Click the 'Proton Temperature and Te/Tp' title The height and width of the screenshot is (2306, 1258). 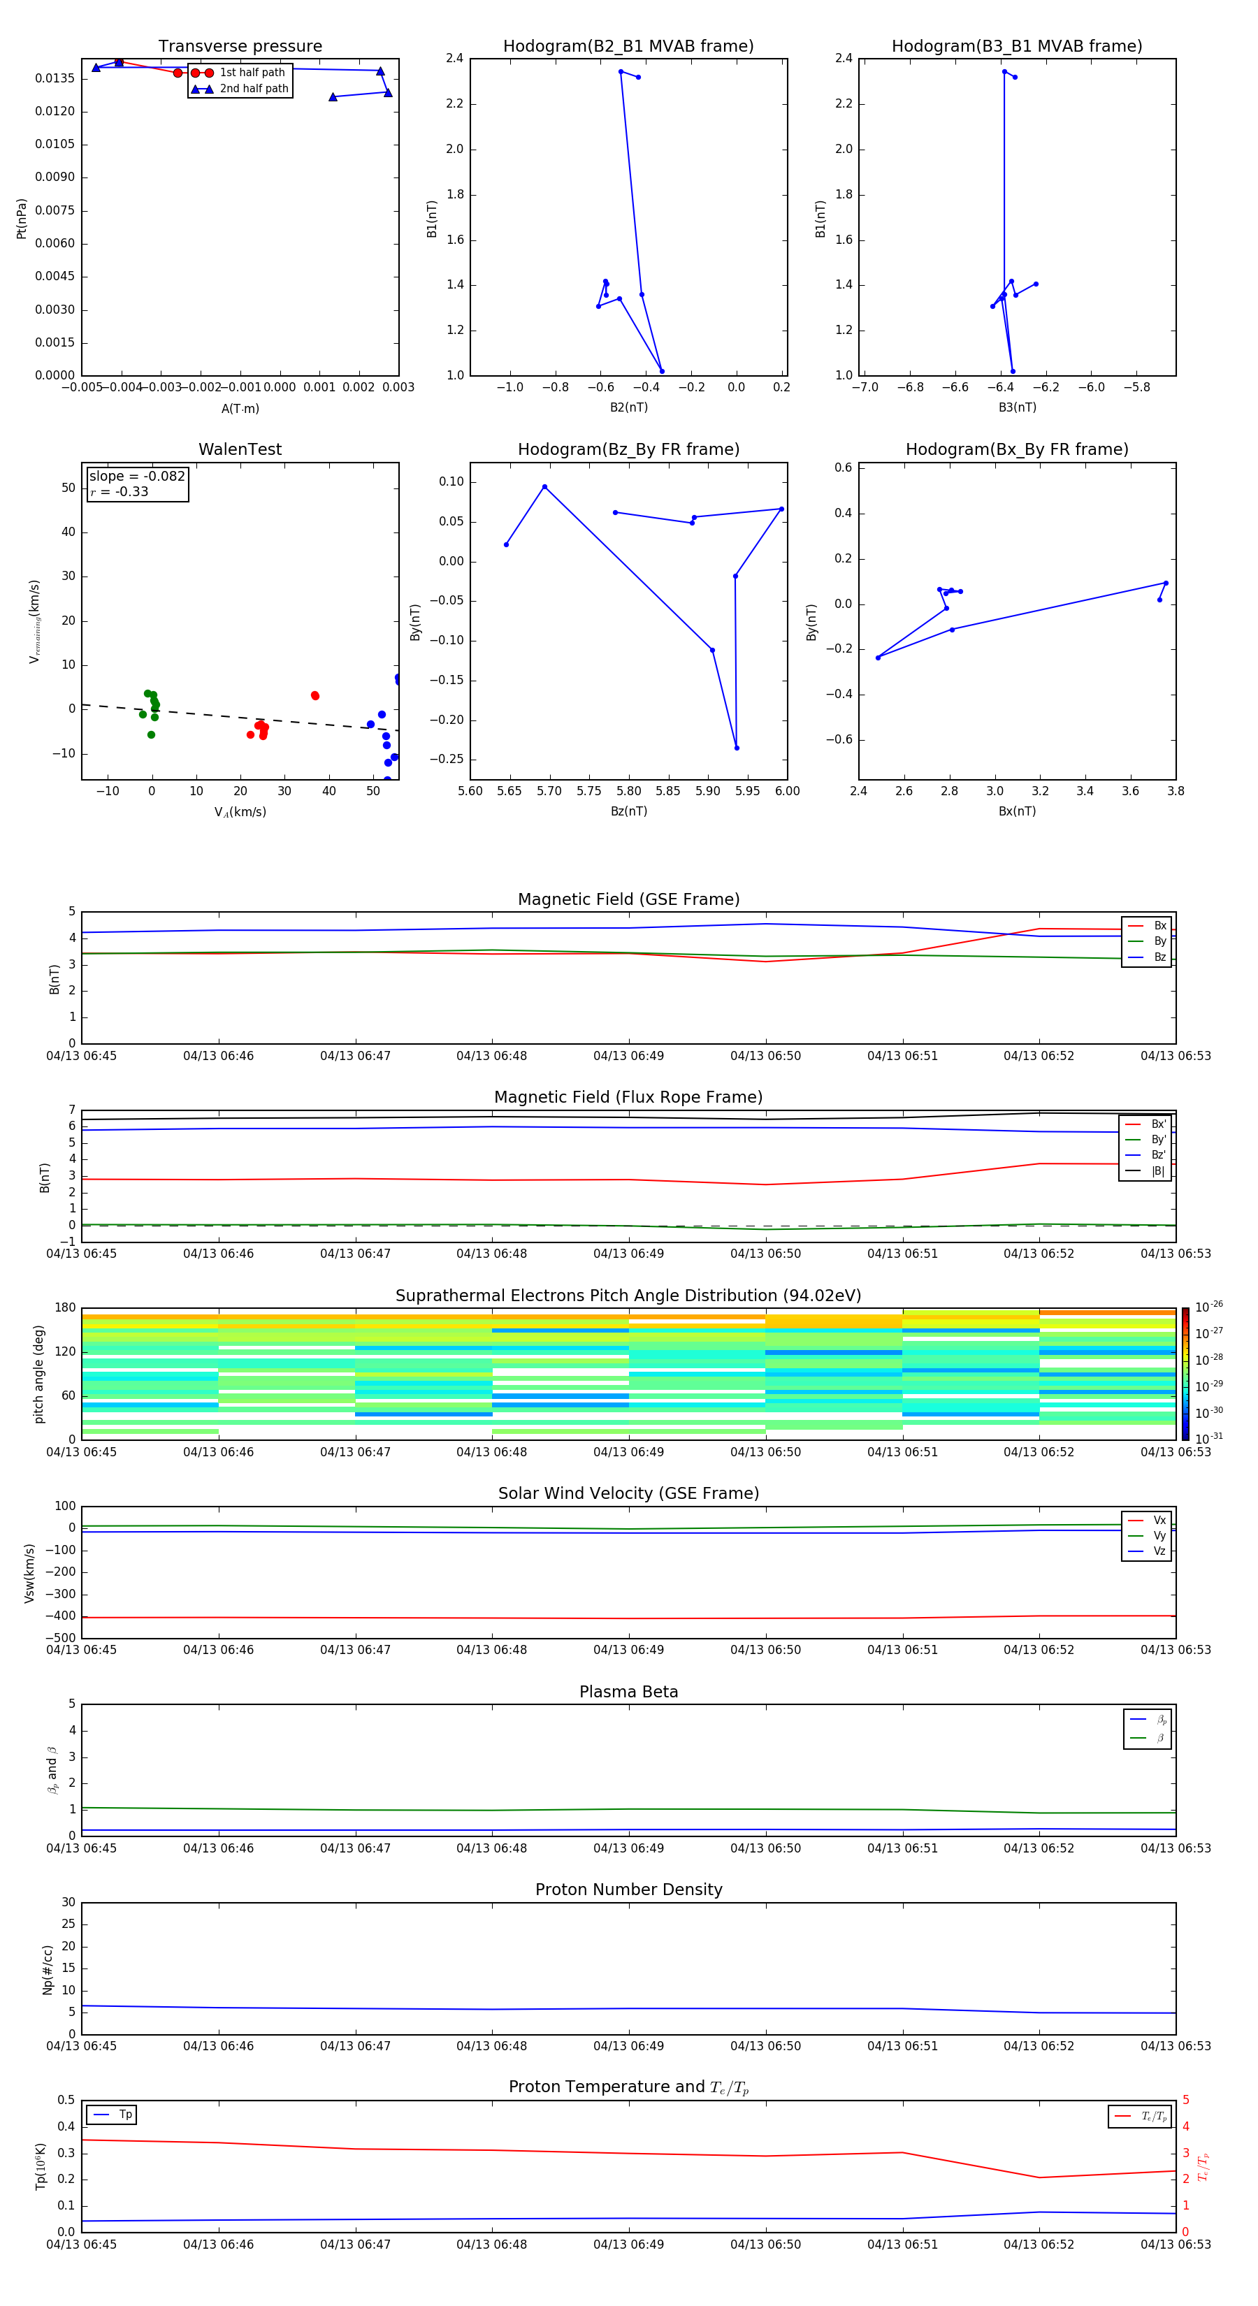click(628, 2087)
